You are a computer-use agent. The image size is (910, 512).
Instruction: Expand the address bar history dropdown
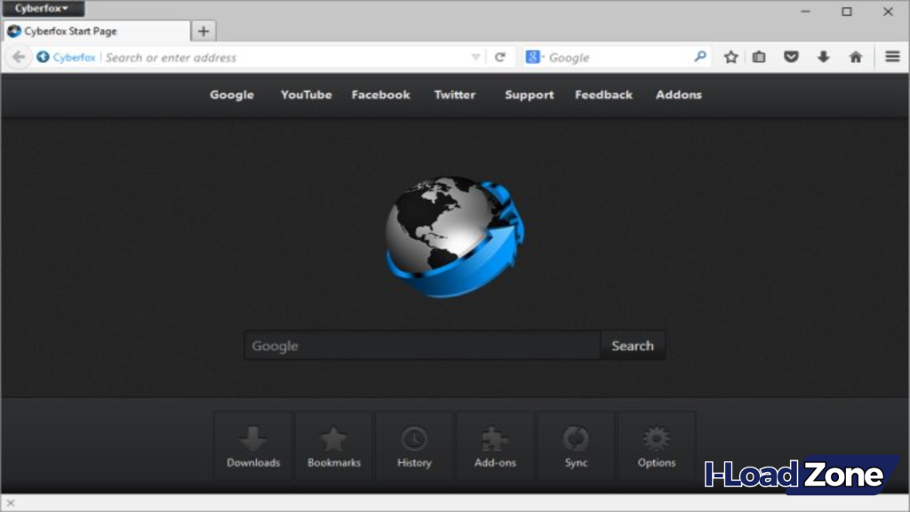tap(475, 56)
